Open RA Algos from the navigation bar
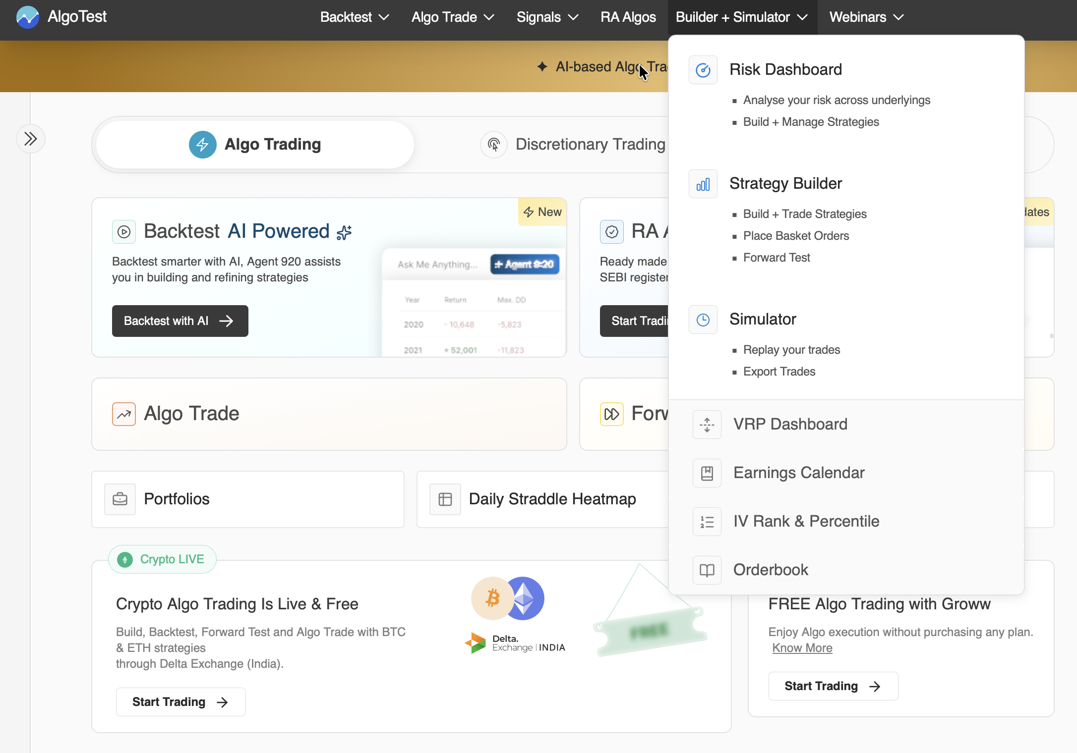The width and height of the screenshot is (1077, 753). [x=628, y=17]
